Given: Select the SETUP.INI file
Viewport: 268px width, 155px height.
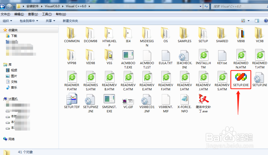Looking at the screenshot, I should point(260,79).
